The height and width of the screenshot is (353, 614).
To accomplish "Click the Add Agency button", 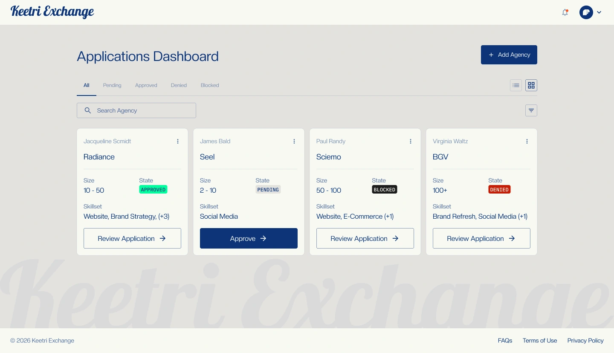I will tap(509, 55).
